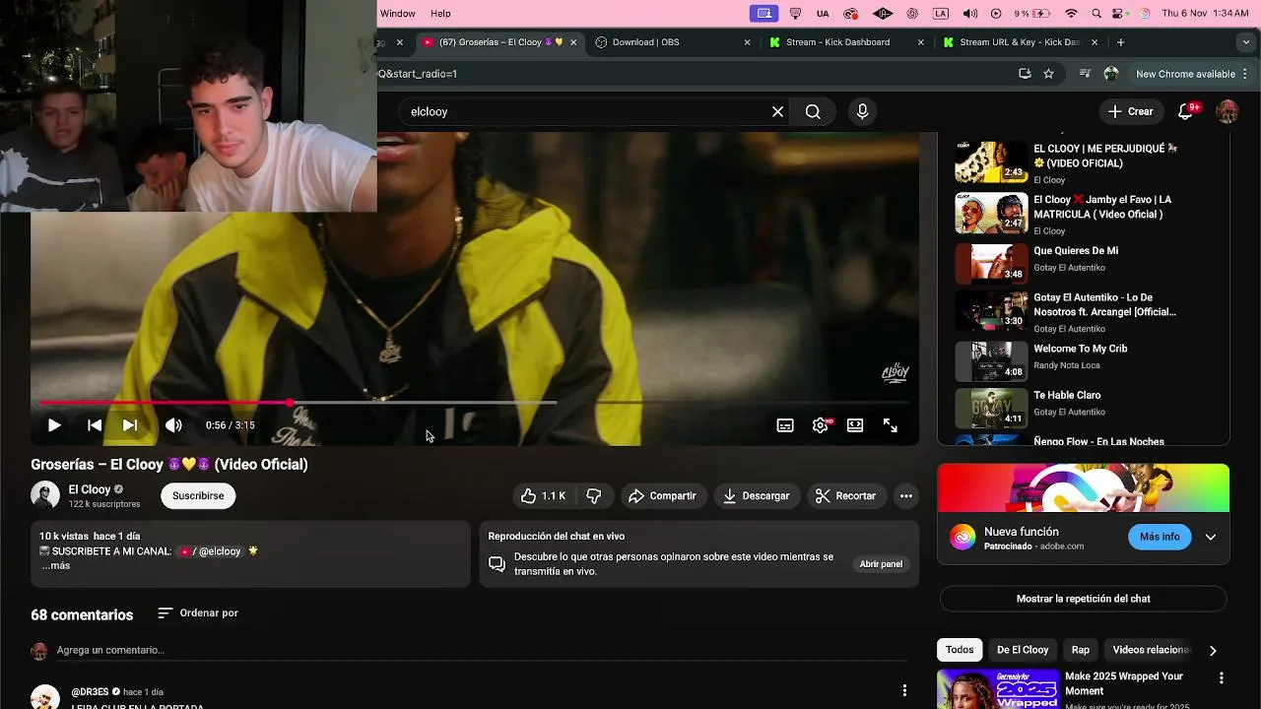Dislike the Groserías video
Screen dimensions: 1261x709
pos(594,496)
